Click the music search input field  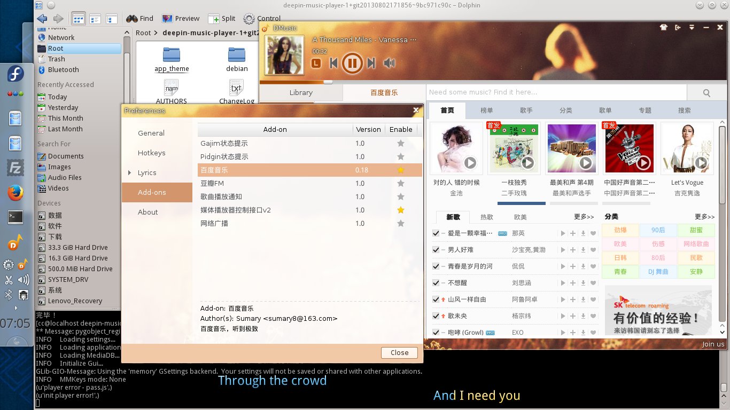point(556,92)
